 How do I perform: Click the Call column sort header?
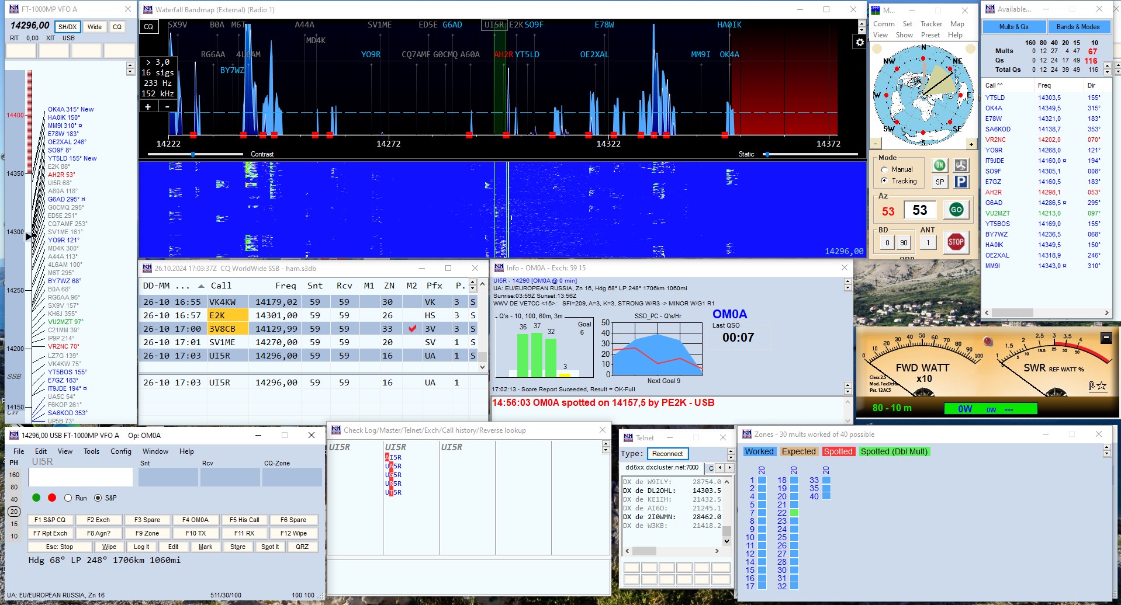click(x=221, y=286)
